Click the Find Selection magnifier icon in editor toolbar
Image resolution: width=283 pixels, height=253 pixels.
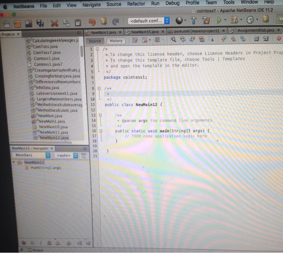[x=173, y=39]
